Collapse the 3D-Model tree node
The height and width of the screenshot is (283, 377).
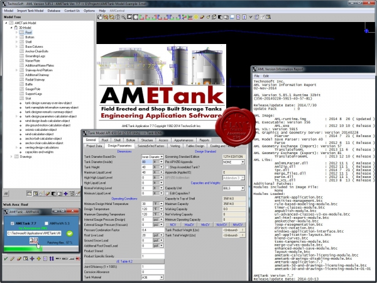[x=11, y=28]
